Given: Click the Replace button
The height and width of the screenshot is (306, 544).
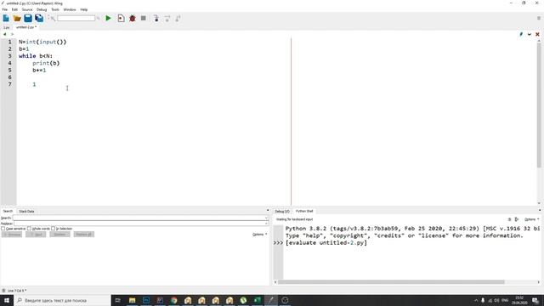Looking at the screenshot, I should (59, 235).
